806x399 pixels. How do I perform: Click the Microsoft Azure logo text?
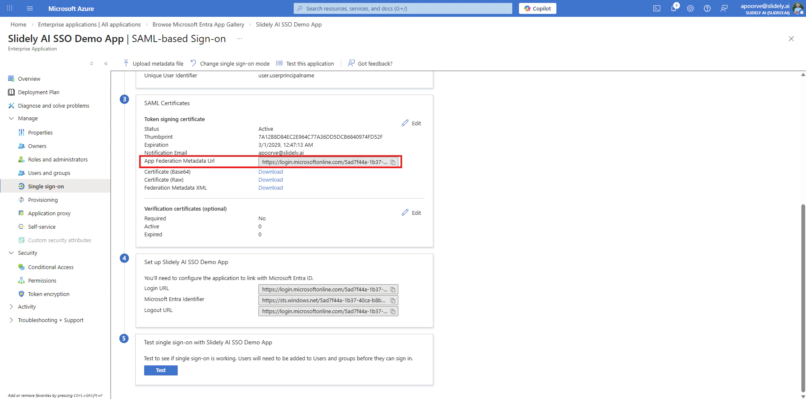[x=71, y=8]
